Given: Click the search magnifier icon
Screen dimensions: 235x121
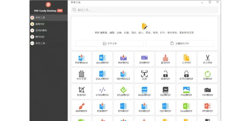Looking at the screenshot, I should (x=74, y=10).
